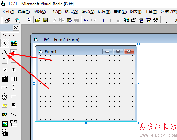Open the 查询(U) menu
The width and height of the screenshot is (177, 140).
[120, 12]
